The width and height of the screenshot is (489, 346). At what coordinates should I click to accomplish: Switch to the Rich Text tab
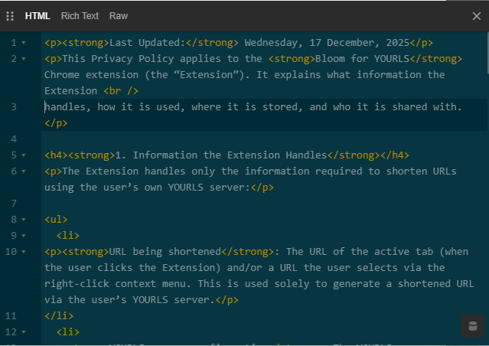tap(80, 15)
